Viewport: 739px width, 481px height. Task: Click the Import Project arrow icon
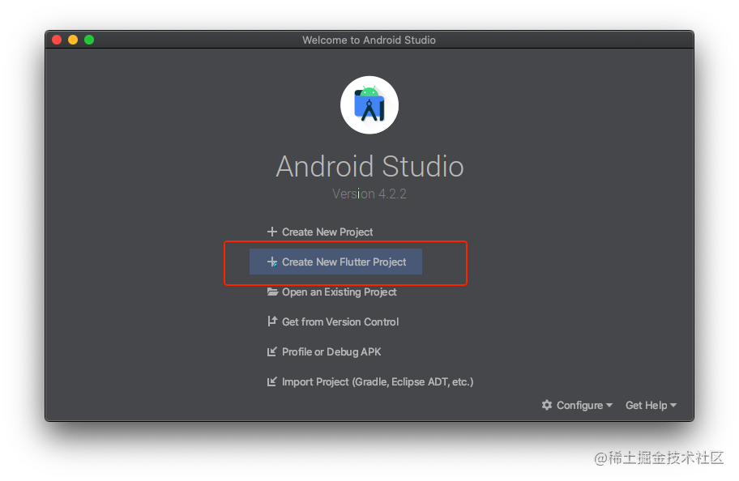(272, 381)
